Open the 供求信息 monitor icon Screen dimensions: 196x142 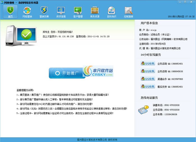click(61, 12)
